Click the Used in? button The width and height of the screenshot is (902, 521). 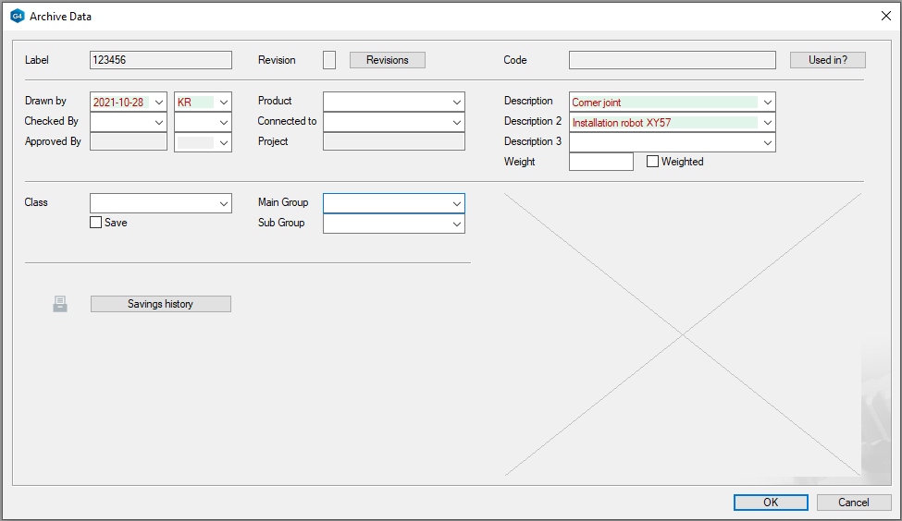(x=827, y=60)
